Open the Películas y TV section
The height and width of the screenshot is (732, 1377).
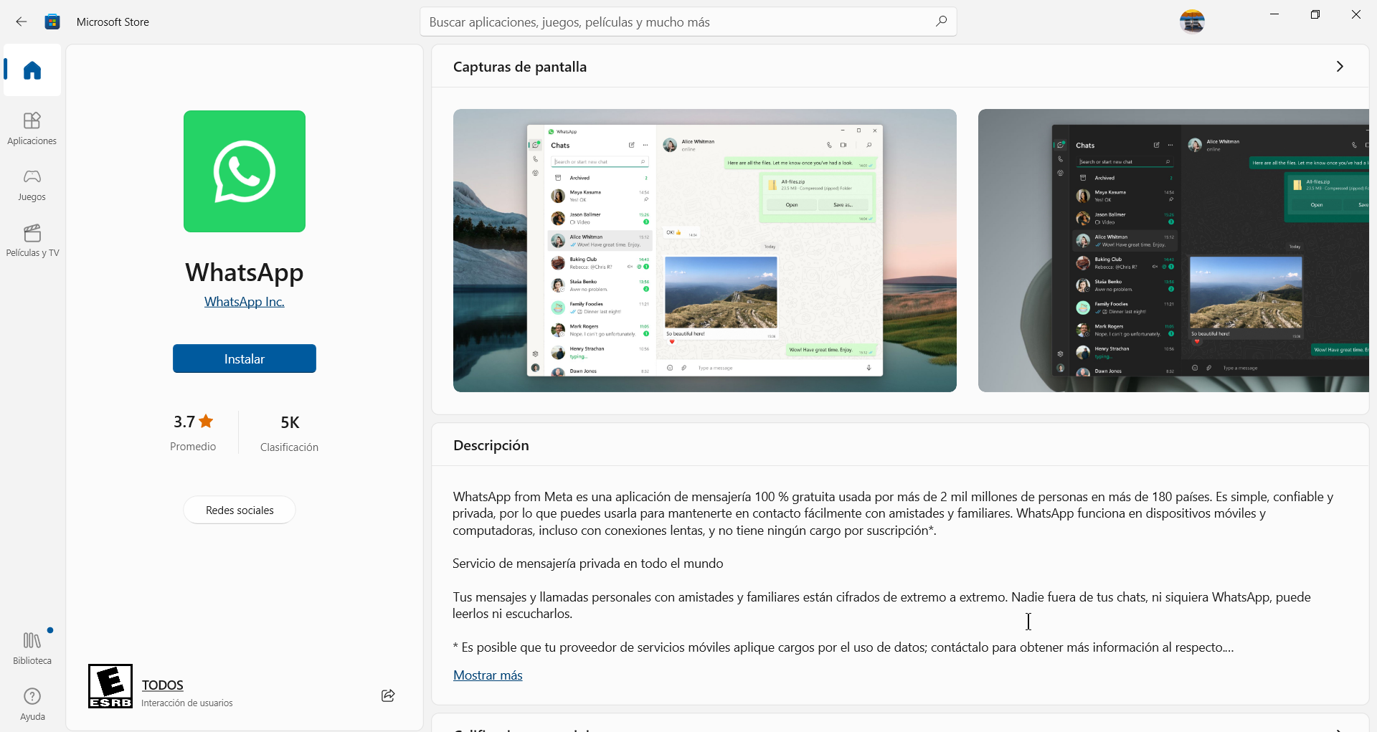(x=32, y=240)
